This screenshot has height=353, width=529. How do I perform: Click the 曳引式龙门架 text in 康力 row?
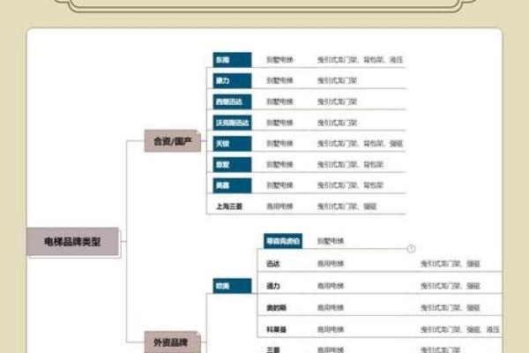[337, 80]
